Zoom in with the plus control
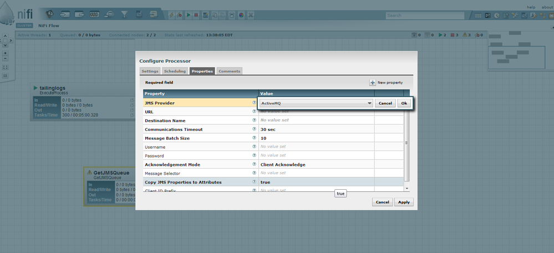 pos(6,53)
